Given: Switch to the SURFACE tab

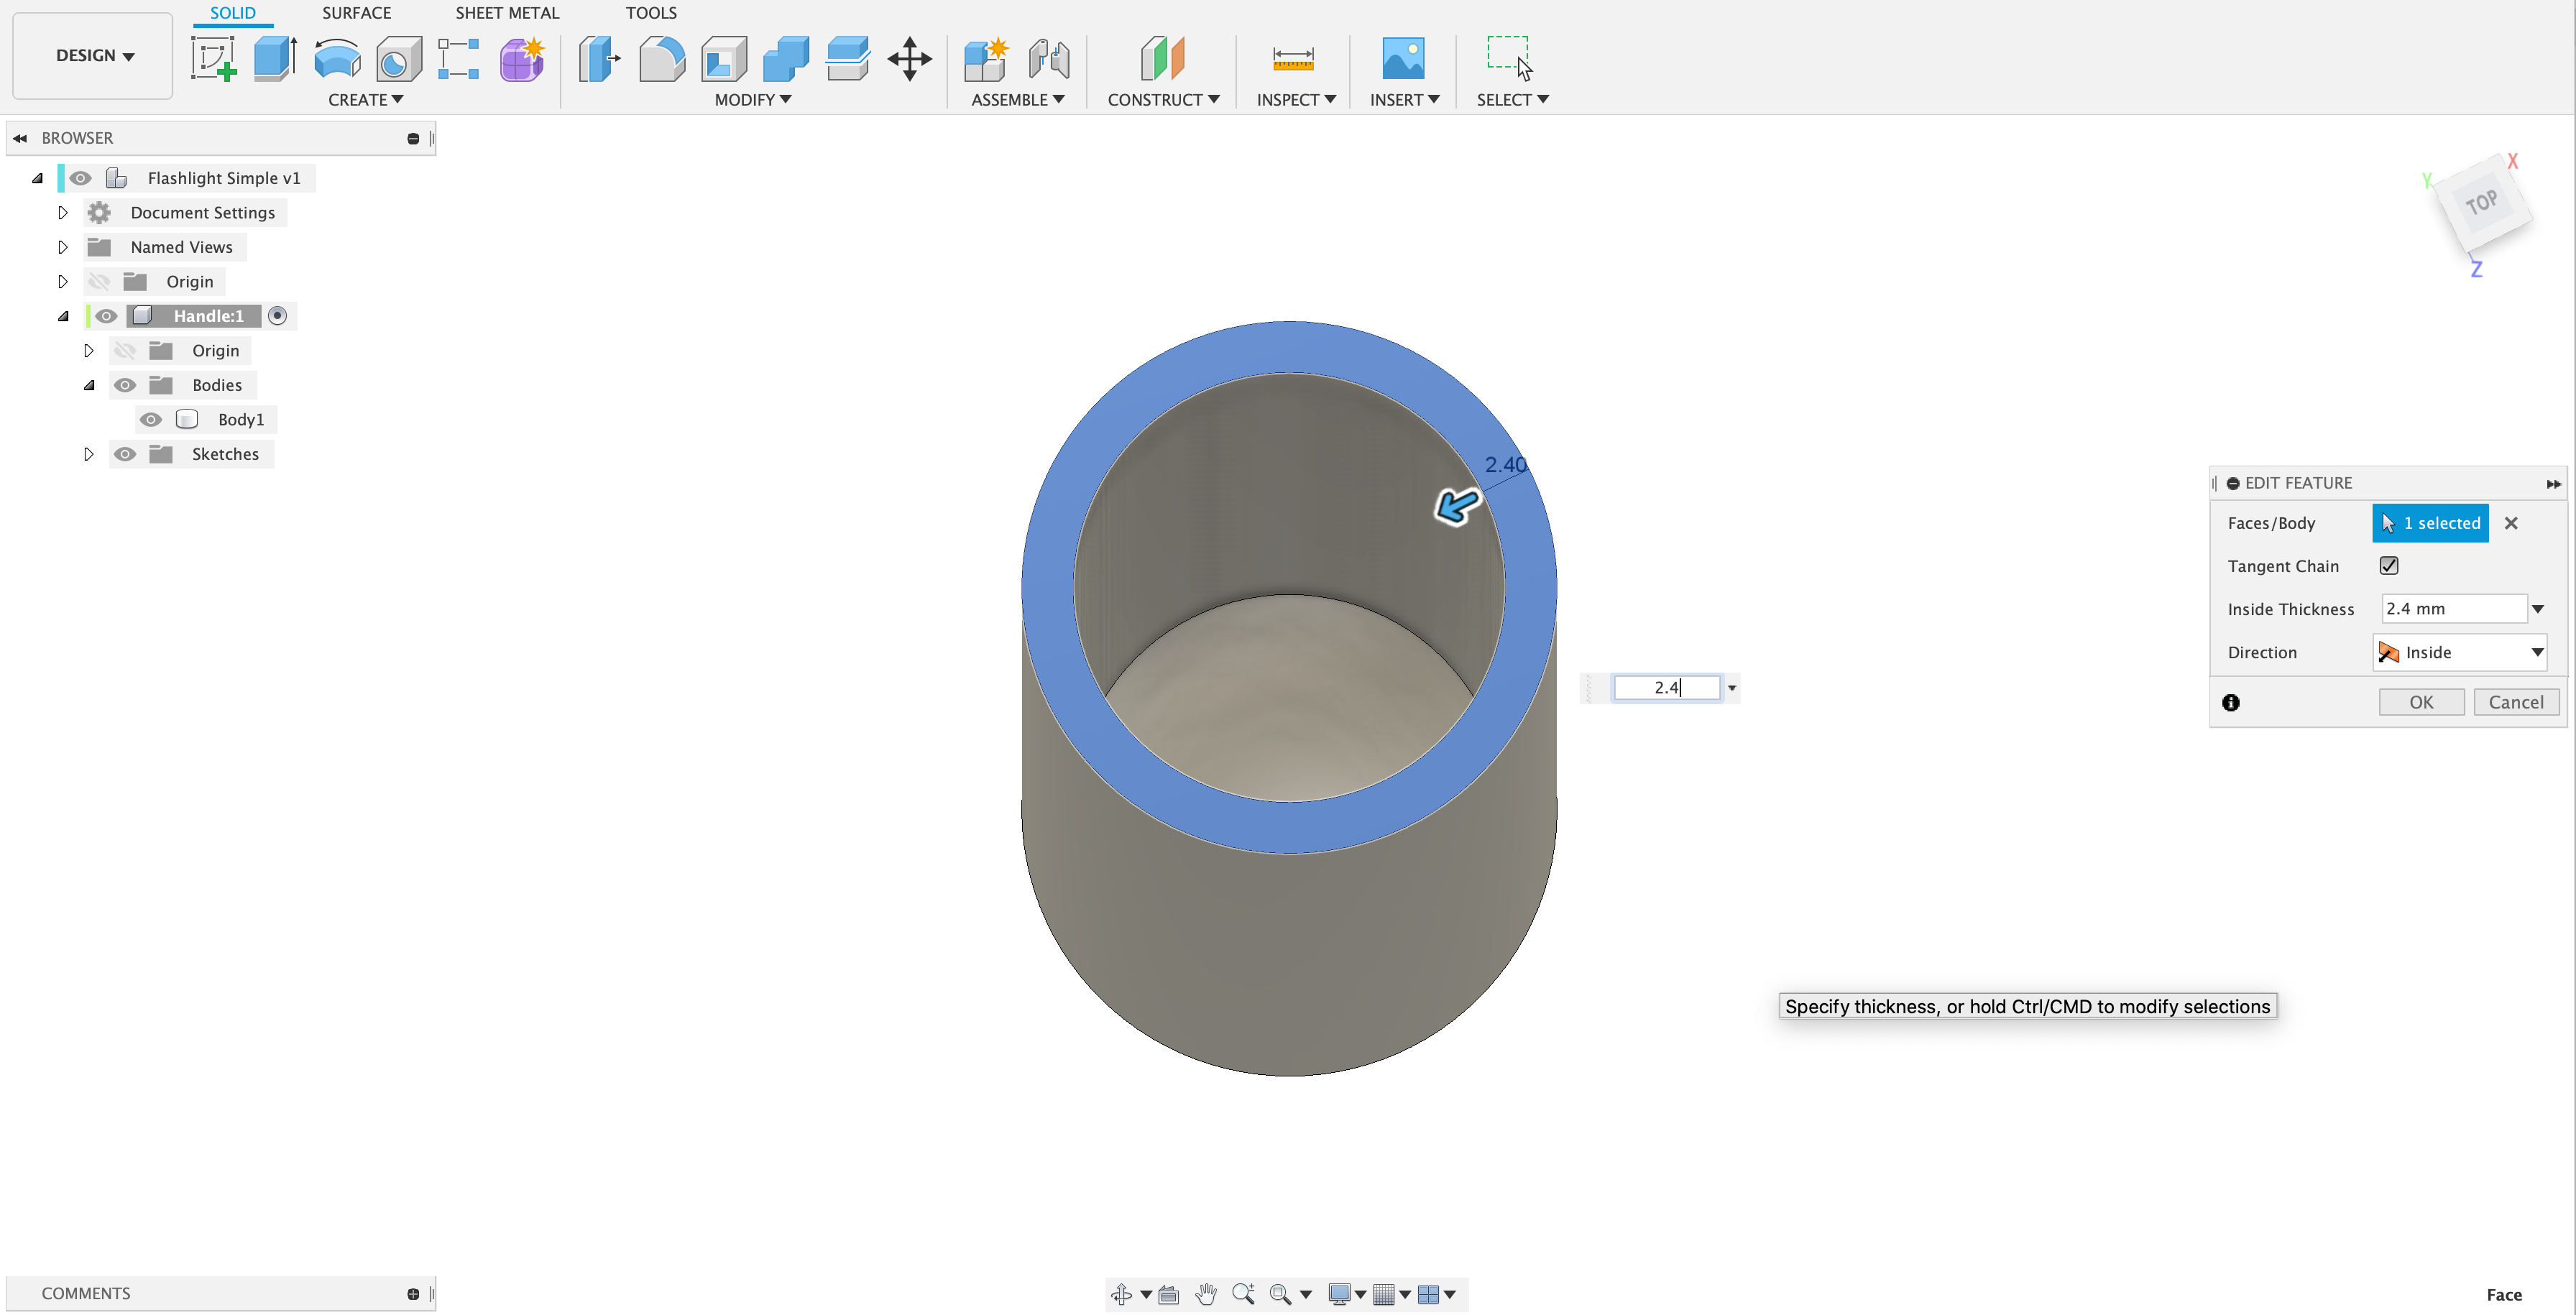Looking at the screenshot, I should click(x=356, y=12).
